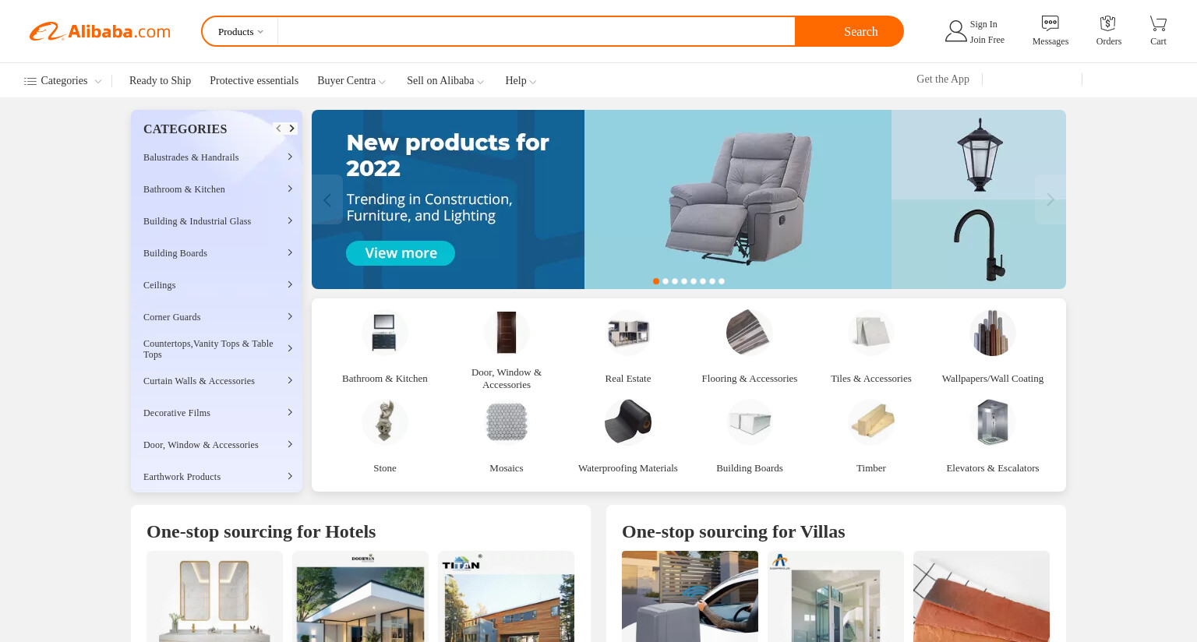
Task: Select the Waterproofing Materials icon
Action: tap(628, 422)
